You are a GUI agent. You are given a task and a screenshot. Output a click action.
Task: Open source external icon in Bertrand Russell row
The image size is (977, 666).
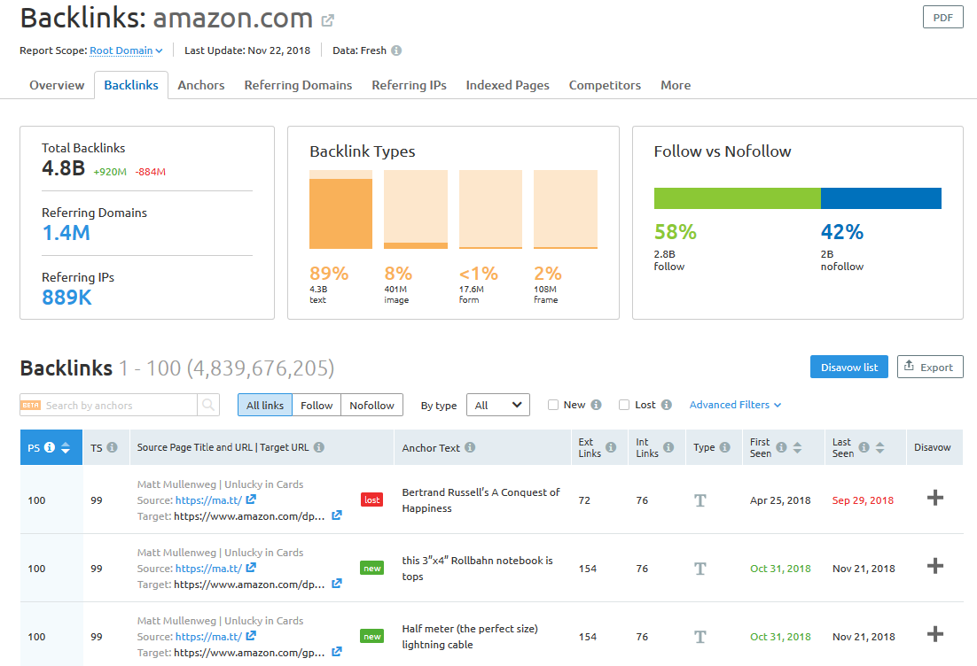click(x=251, y=499)
